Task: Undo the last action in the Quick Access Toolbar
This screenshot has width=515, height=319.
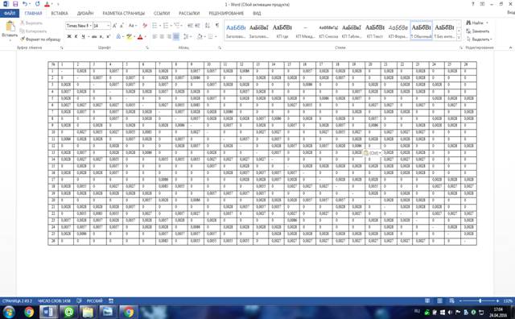Action: click(25, 4)
